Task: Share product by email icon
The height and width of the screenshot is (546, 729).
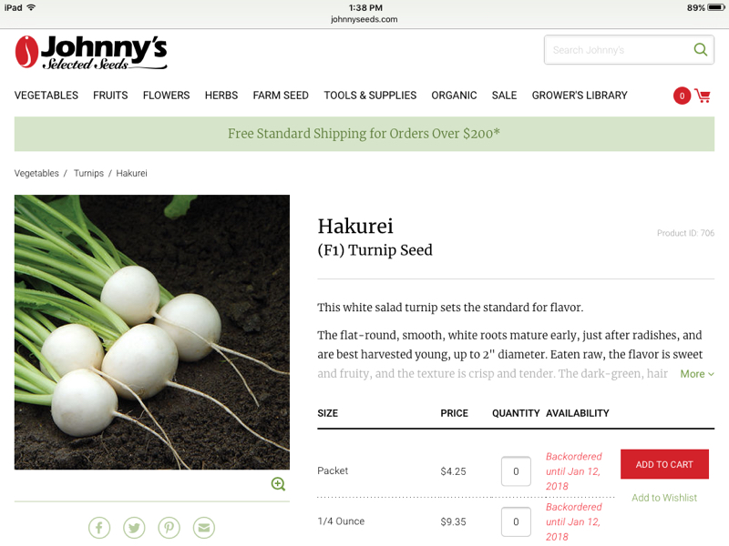Action: point(204,528)
